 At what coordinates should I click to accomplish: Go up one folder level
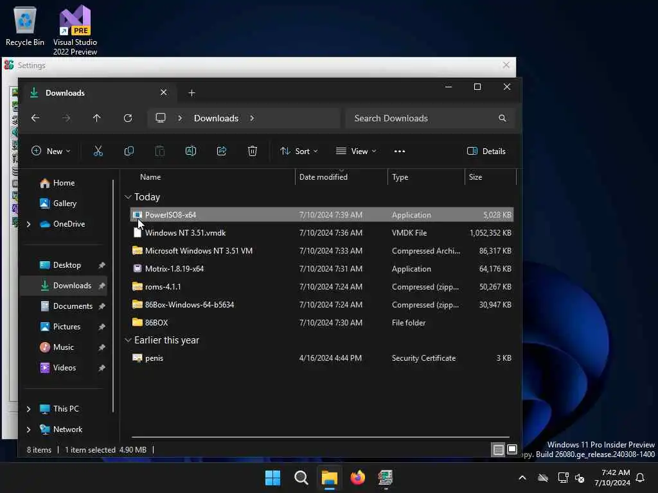tap(96, 118)
